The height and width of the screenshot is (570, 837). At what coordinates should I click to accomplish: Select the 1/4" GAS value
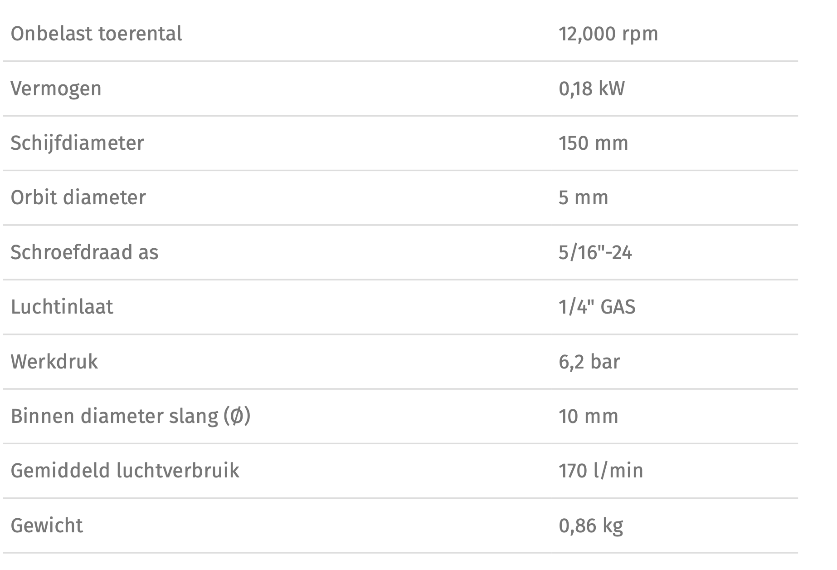pyautogui.click(x=597, y=307)
